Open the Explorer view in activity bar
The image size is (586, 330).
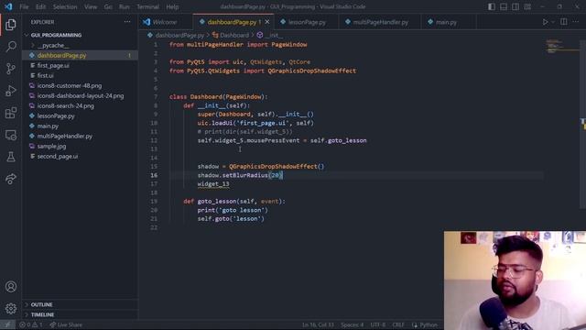tap(11, 25)
